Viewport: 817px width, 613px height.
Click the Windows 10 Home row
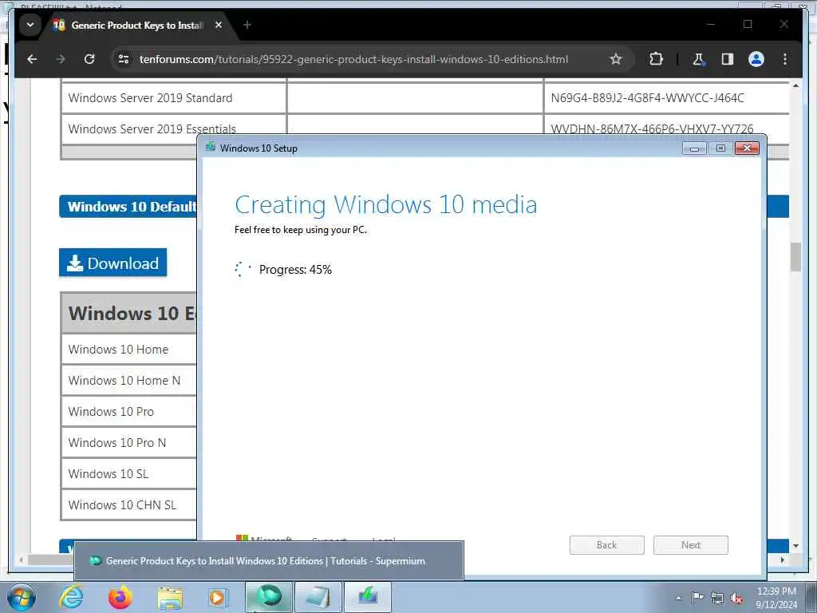(129, 350)
